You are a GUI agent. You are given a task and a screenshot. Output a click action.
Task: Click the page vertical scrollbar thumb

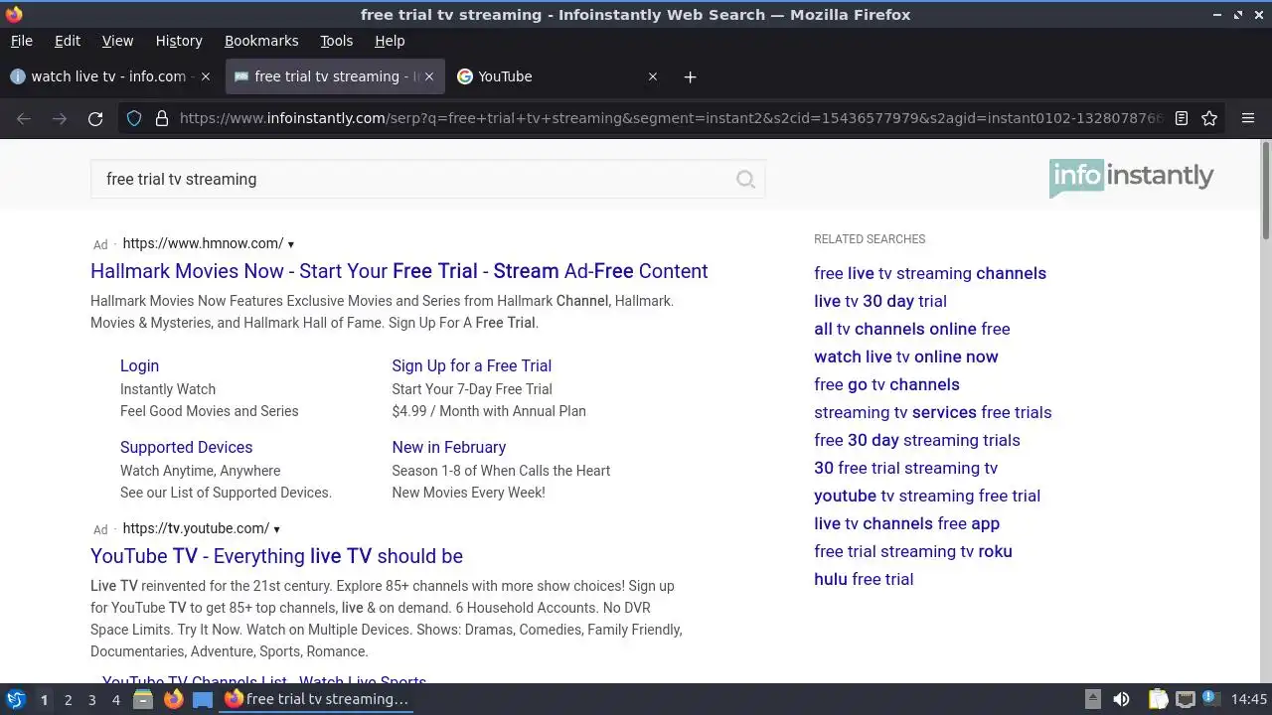pos(1265,190)
